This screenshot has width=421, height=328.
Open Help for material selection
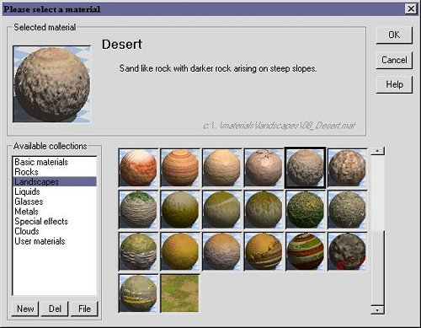[394, 84]
